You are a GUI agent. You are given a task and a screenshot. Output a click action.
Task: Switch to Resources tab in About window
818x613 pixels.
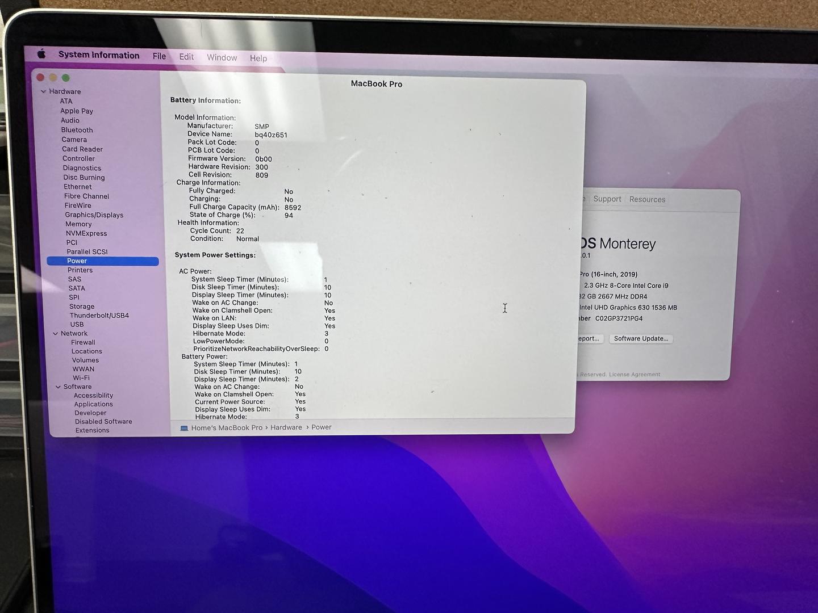pyautogui.click(x=647, y=200)
